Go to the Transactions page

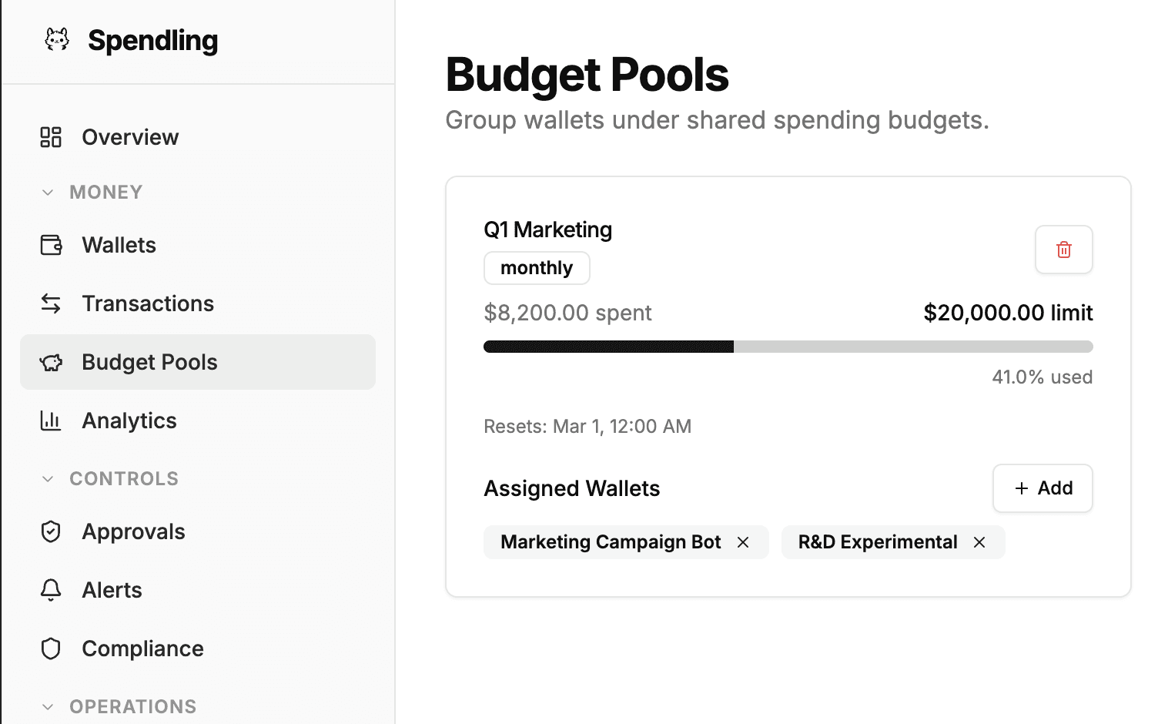coord(148,303)
